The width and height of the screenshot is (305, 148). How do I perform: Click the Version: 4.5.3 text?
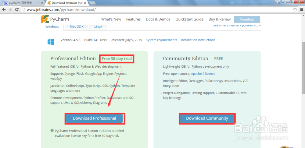pos(70,40)
